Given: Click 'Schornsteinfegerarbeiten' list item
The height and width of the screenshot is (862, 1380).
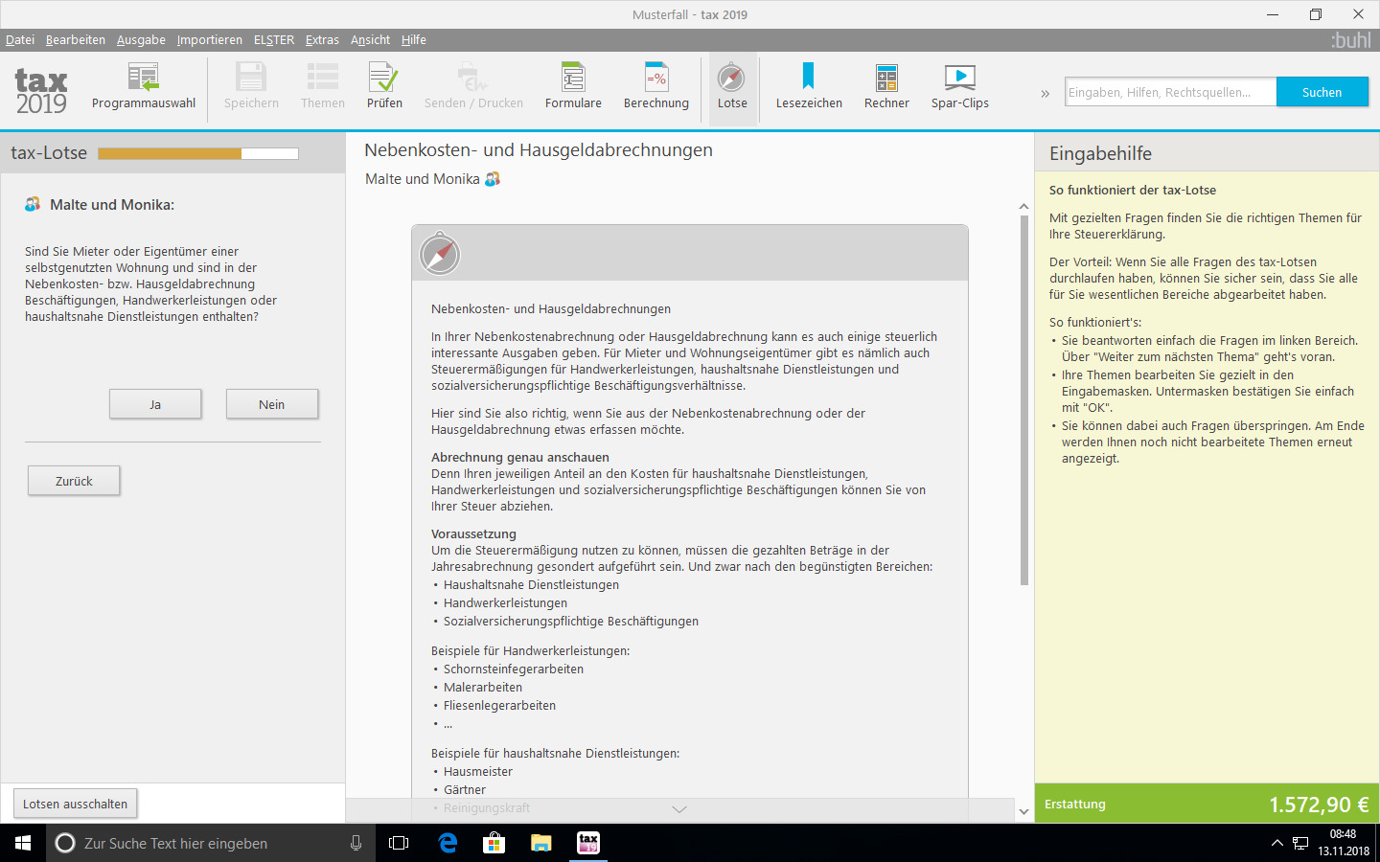Looking at the screenshot, I should click(x=514, y=669).
